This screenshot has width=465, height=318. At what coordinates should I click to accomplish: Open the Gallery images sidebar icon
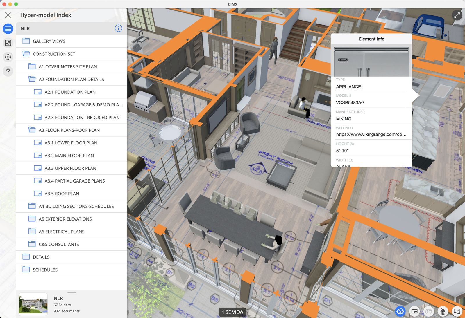(x=8, y=43)
